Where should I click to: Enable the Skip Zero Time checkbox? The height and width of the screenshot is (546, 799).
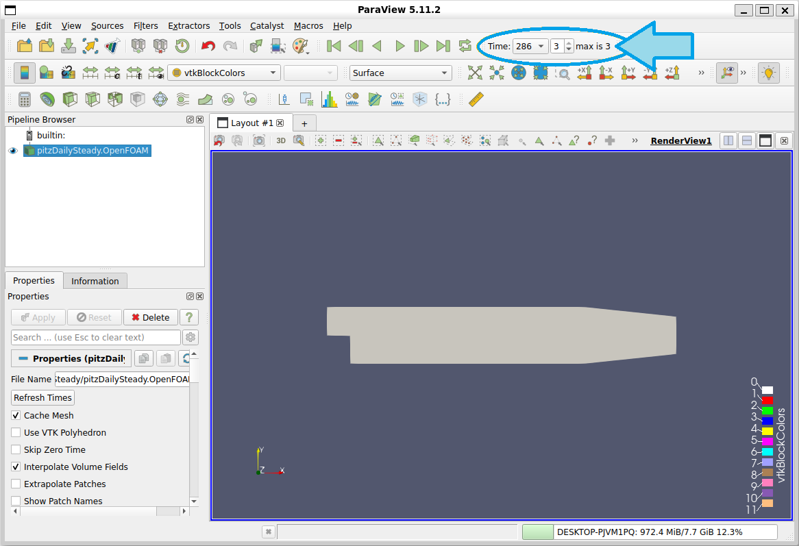click(x=16, y=449)
